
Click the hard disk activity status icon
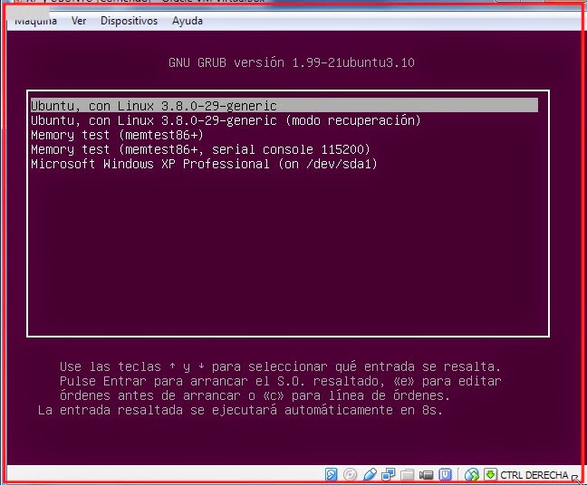pyautogui.click(x=331, y=474)
